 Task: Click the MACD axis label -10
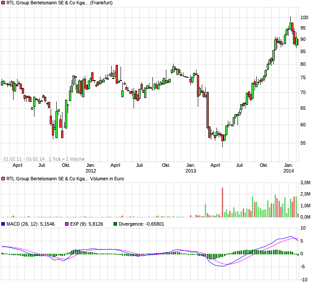click(304, 280)
